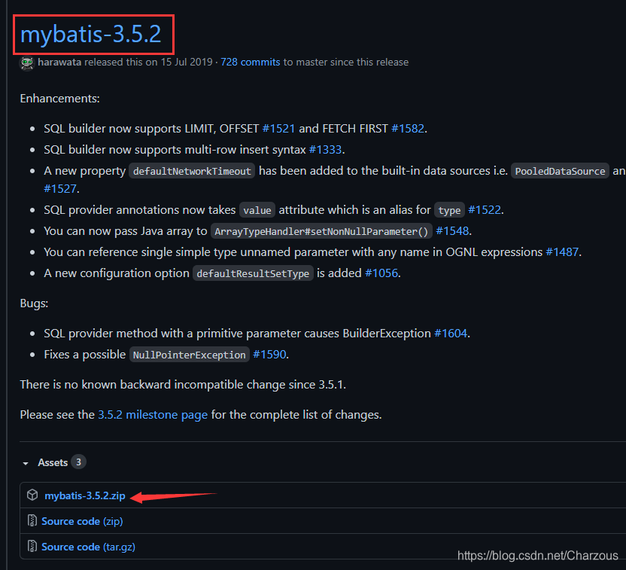Click the package icon beside mybatis-3.5.2.zip
Viewport: 626px width, 570px height.
pos(32,495)
